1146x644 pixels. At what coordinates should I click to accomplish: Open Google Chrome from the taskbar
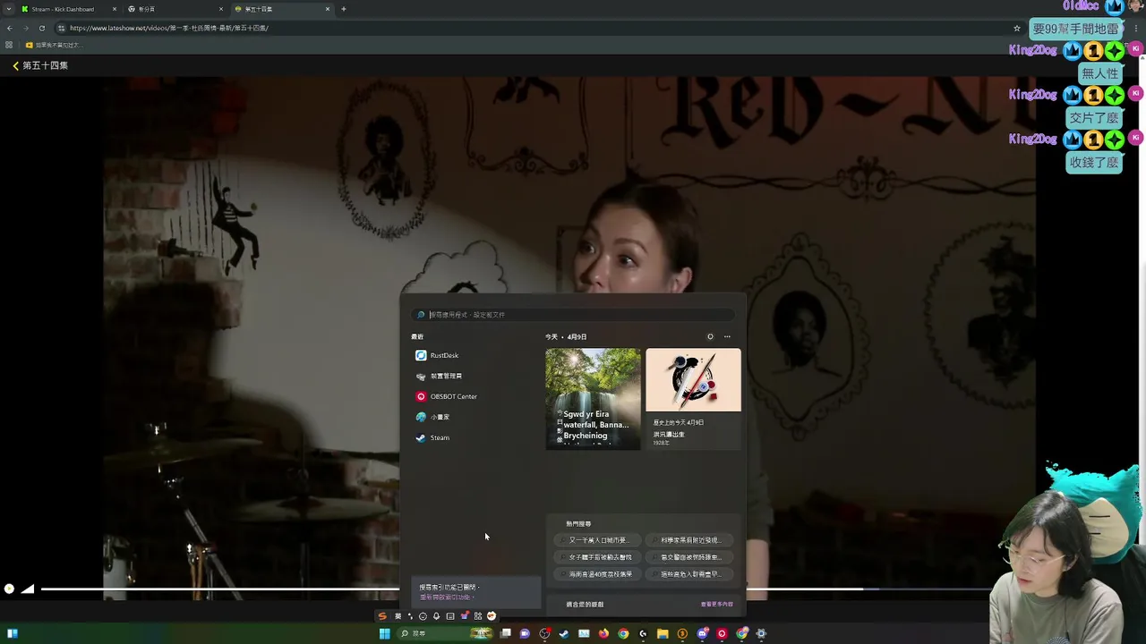tap(623, 633)
